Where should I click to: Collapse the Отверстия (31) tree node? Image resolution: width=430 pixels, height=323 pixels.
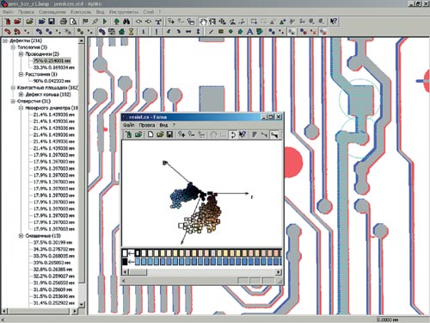pyautogui.click(x=13, y=102)
